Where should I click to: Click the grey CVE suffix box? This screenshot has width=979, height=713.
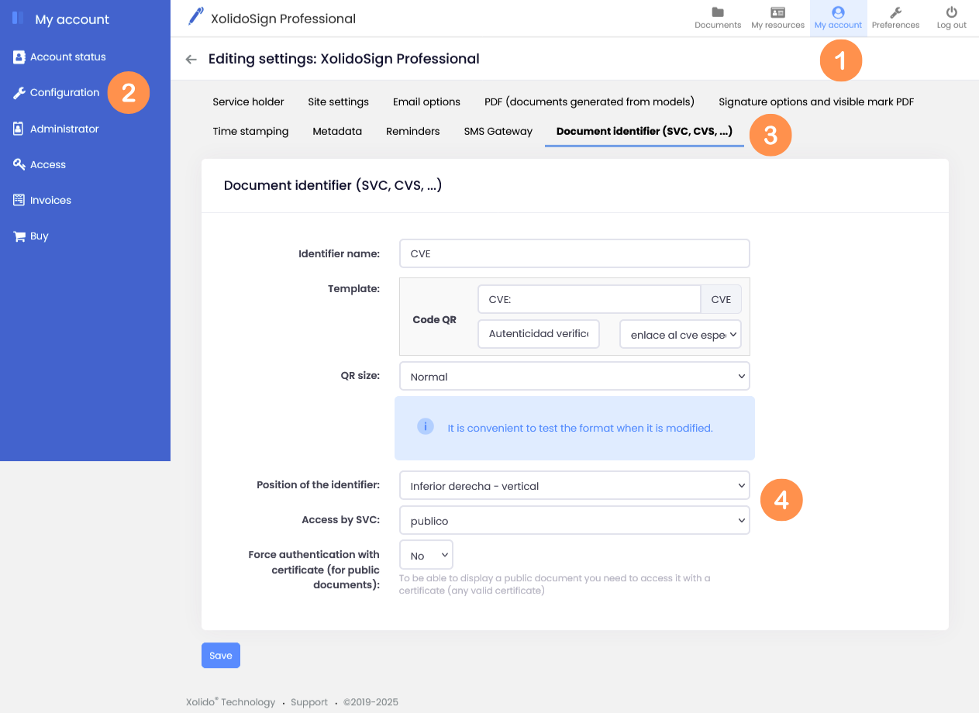[x=721, y=299]
